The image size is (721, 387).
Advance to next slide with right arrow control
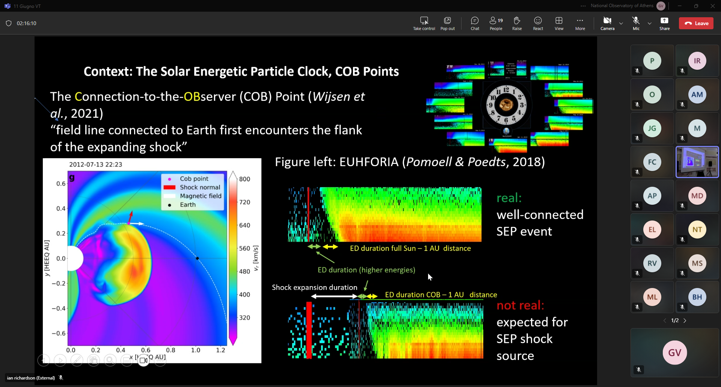[x=60, y=360]
